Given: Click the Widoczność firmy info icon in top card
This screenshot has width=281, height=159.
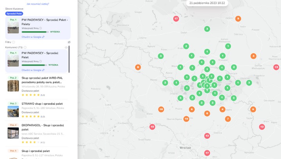Looking at the screenshot, I should pyautogui.click(x=41, y=28).
